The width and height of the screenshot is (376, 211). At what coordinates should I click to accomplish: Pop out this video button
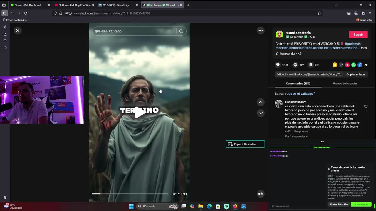coord(245,144)
